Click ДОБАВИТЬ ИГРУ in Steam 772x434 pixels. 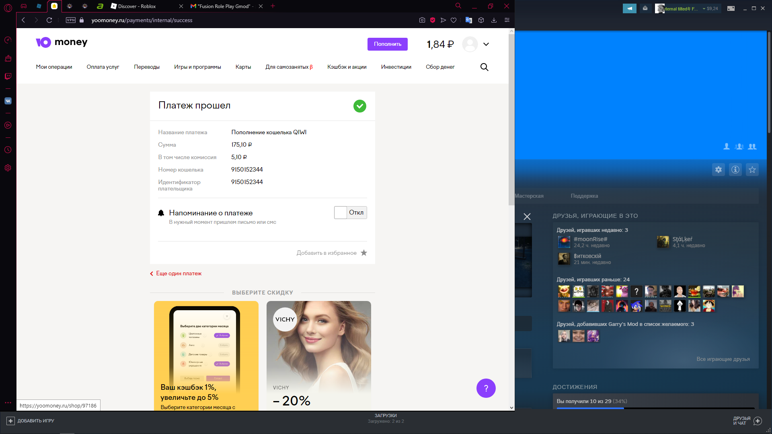tap(30, 421)
